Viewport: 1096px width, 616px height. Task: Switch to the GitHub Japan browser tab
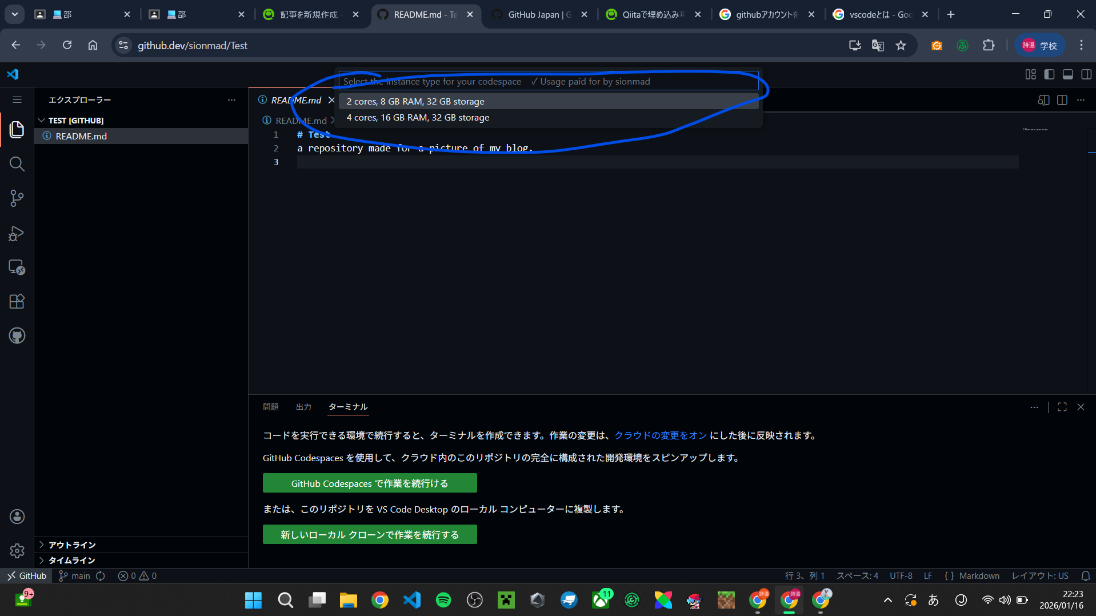532,14
